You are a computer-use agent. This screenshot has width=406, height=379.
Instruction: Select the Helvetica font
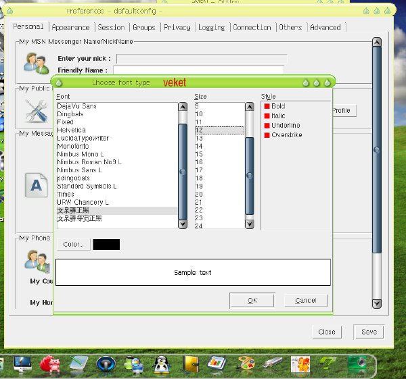[x=117, y=130]
